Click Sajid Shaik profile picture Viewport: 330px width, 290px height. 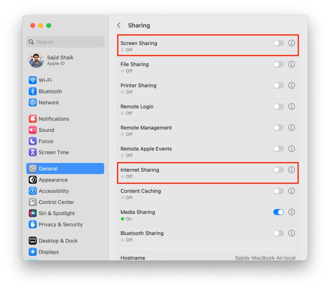[36, 60]
